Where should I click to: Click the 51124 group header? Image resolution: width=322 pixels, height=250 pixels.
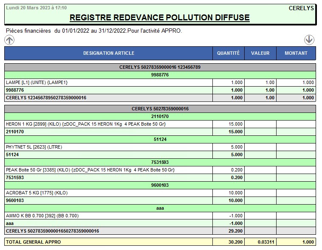point(160,139)
